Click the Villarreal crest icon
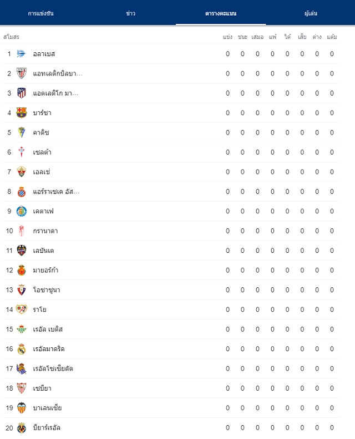The width and height of the screenshot is (355, 439). tap(22, 427)
